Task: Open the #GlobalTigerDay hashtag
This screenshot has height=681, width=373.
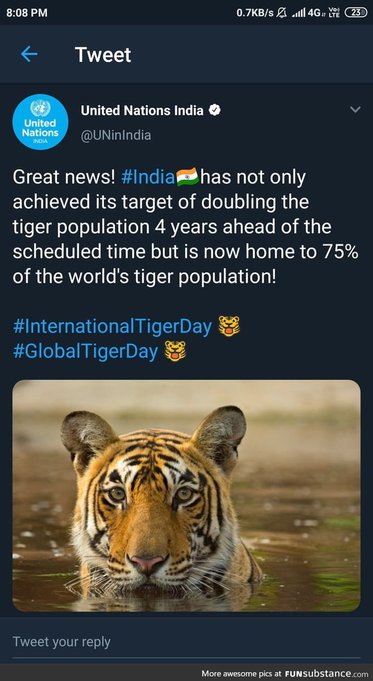Action: point(86,351)
